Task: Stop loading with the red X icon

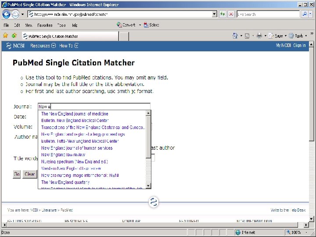Action: 231,14
